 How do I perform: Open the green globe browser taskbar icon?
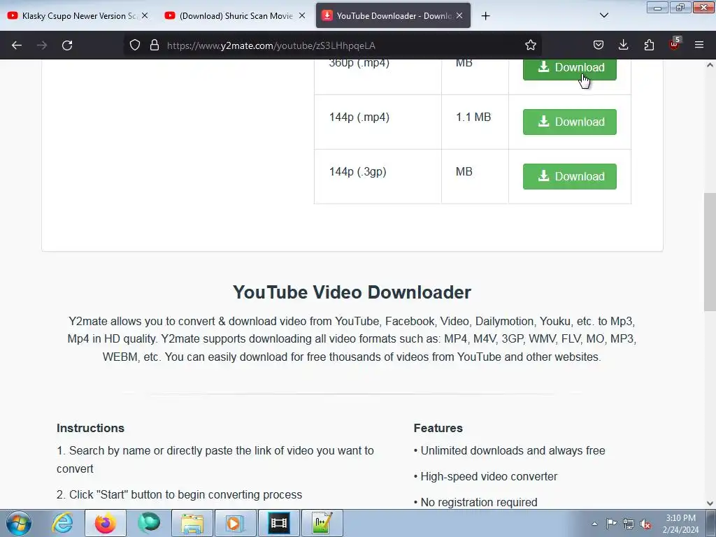[x=149, y=523]
